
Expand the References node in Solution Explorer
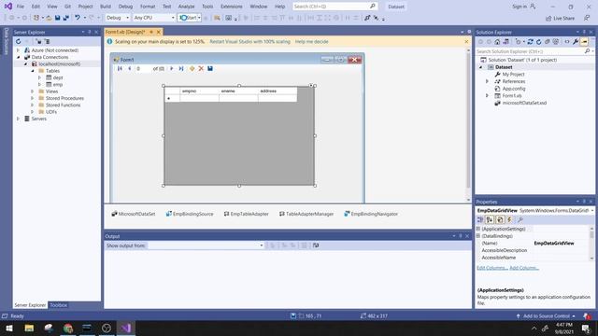[487, 81]
